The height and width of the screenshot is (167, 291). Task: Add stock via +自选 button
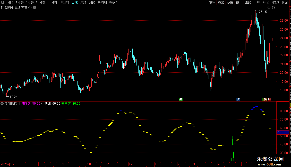[x=275, y=2]
